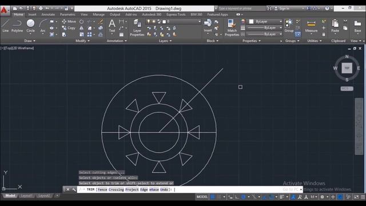The width and height of the screenshot is (366, 206).
Task: Click the Edge option in command line
Action: (x=144, y=189)
